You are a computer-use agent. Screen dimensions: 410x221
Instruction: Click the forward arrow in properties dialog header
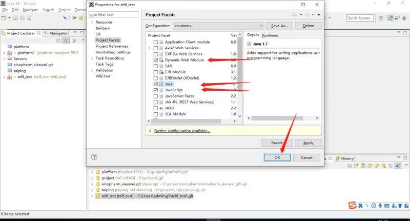[x=307, y=15]
